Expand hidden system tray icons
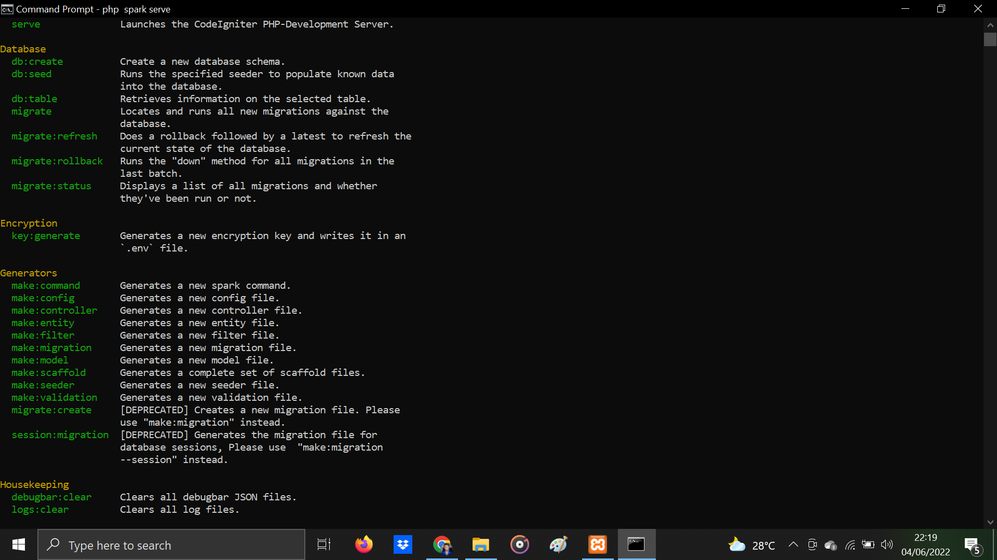 [x=793, y=544]
